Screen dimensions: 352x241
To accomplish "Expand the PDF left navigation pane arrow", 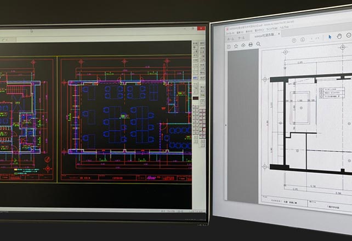I will pyautogui.click(x=226, y=125).
